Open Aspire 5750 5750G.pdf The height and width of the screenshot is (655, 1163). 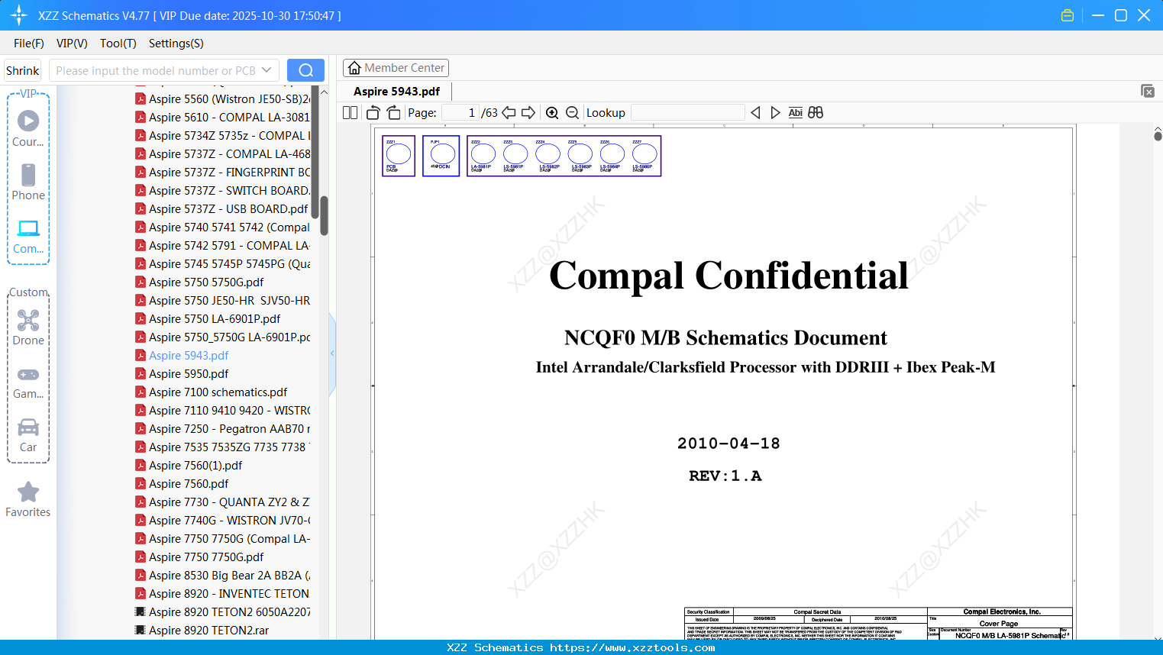coord(199,282)
